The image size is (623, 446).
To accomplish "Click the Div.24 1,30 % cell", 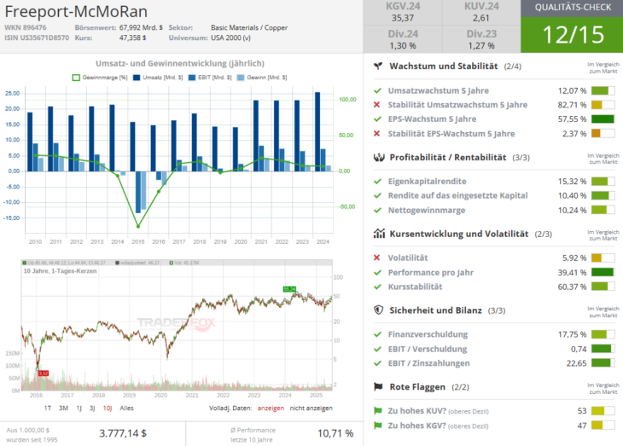I will [403, 40].
